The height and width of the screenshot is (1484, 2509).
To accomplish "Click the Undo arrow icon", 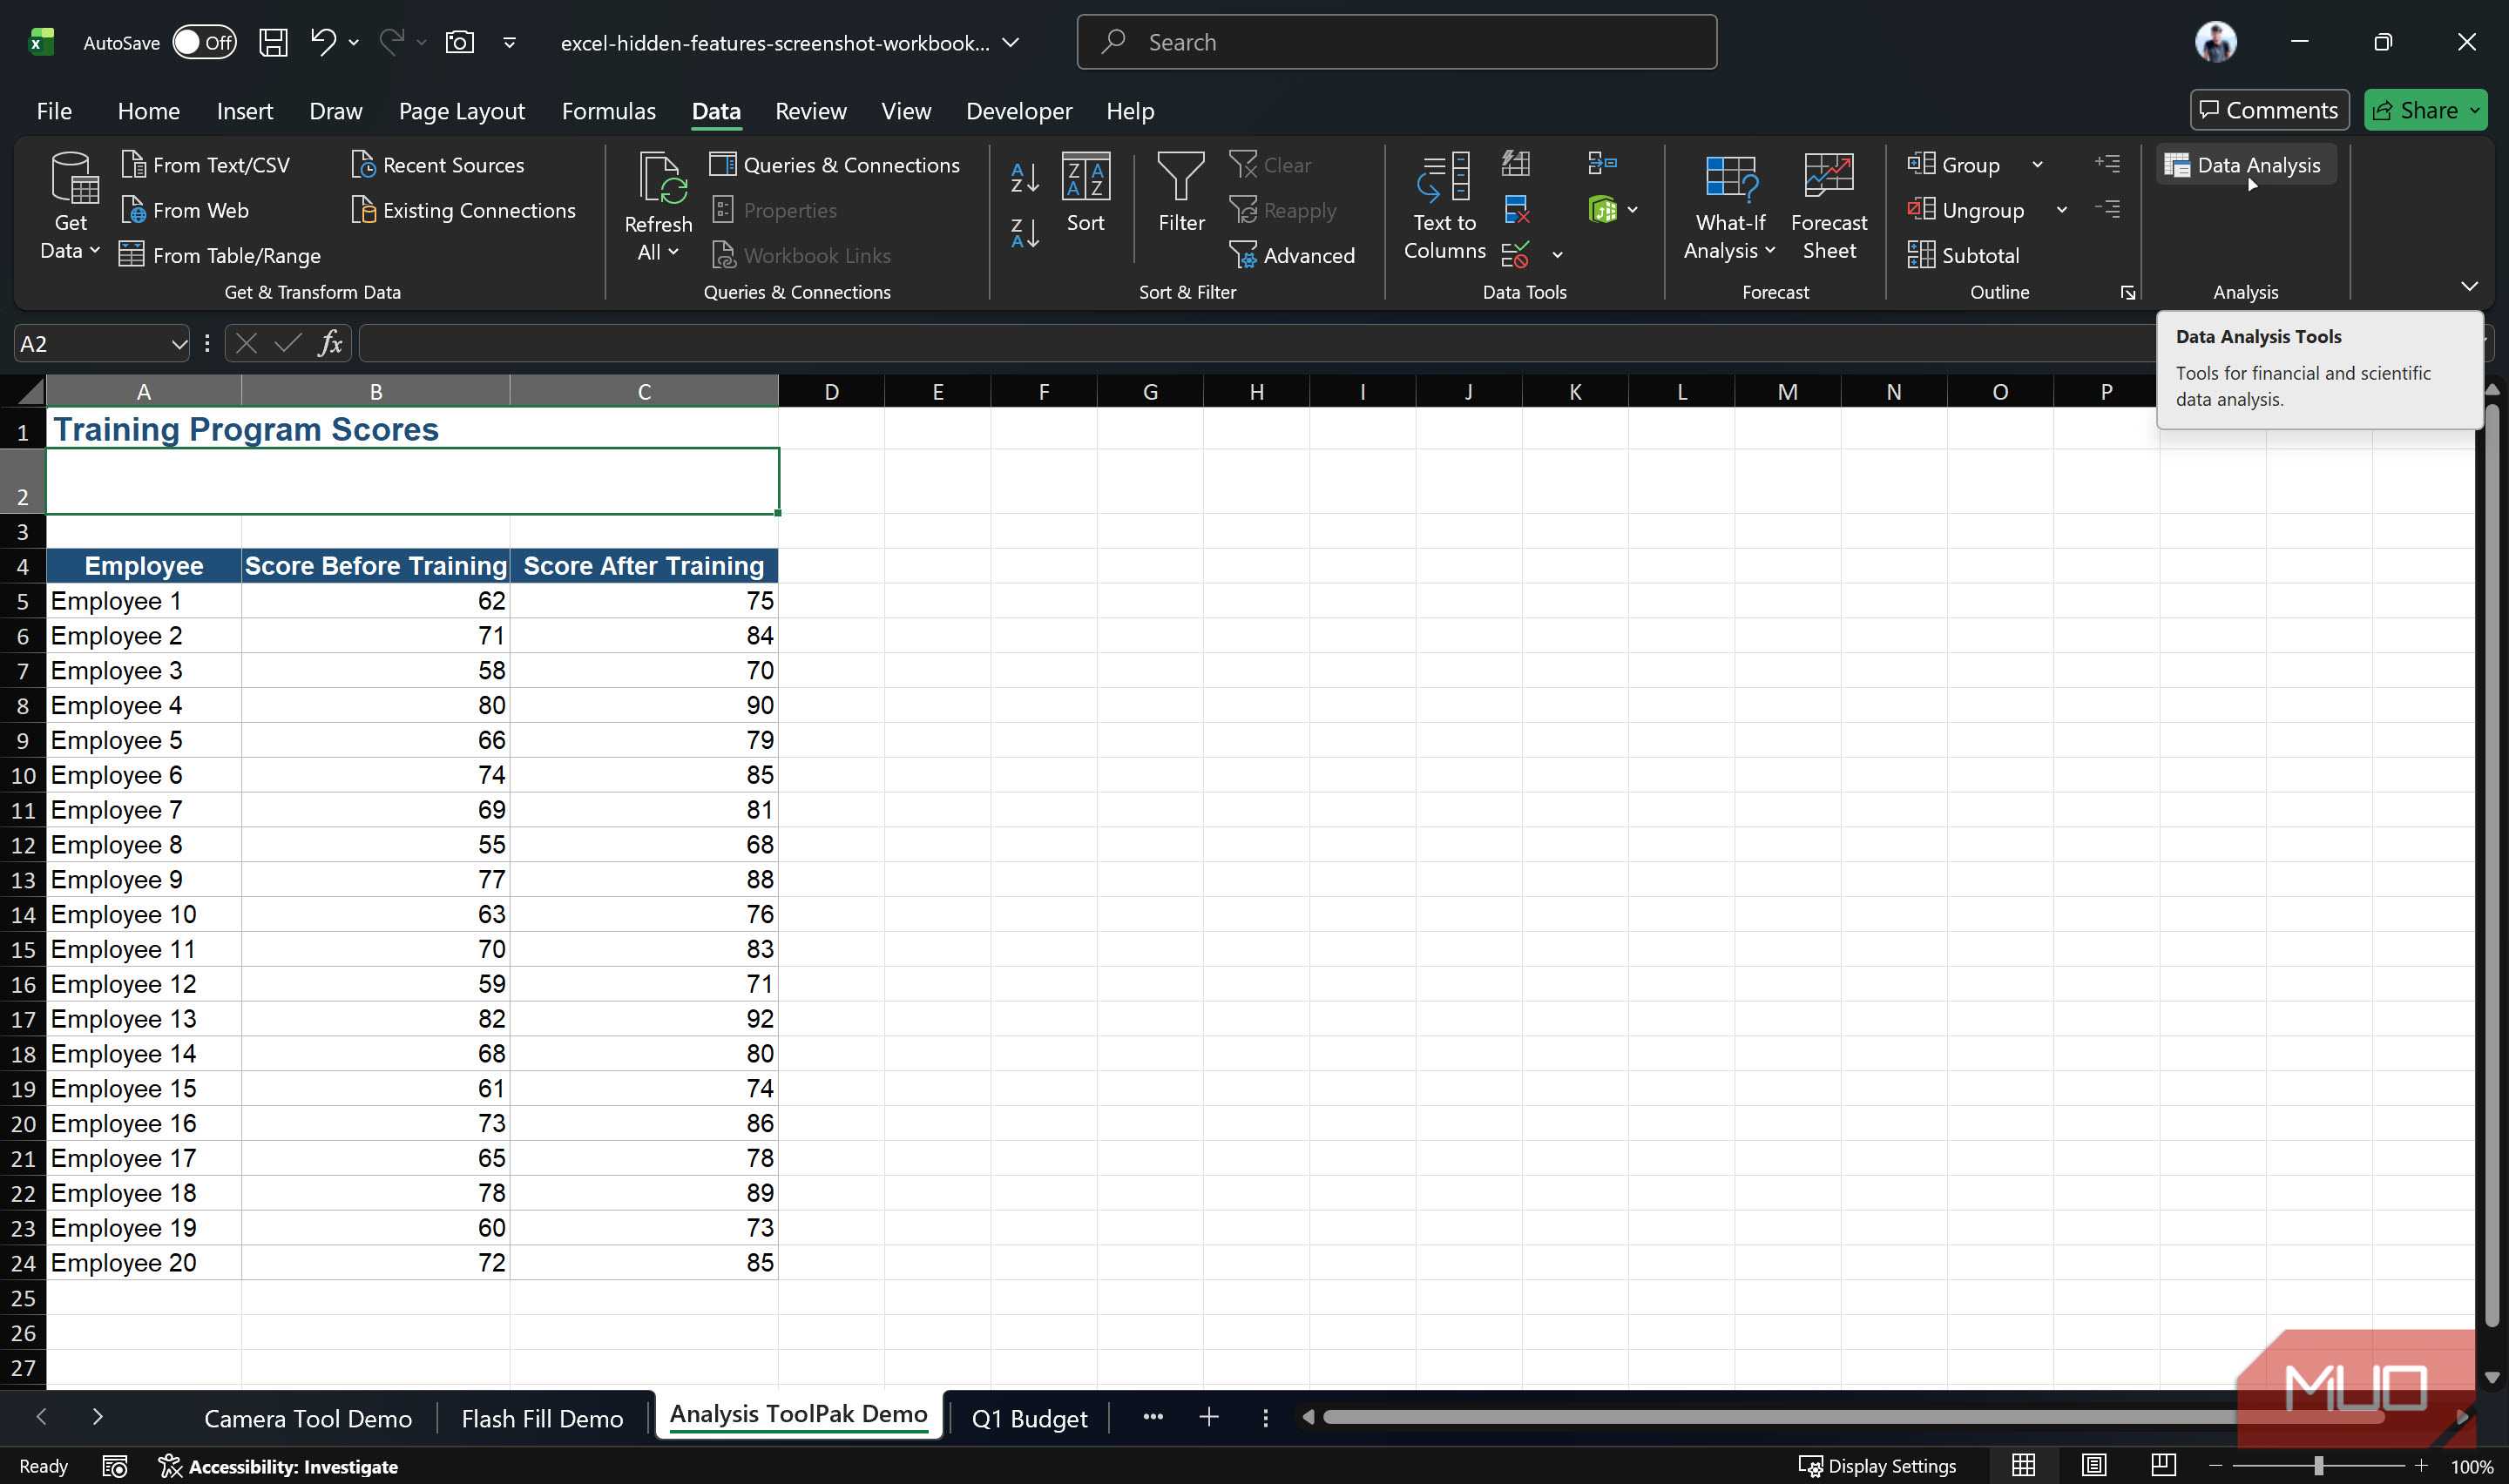I will [x=322, y=42].
